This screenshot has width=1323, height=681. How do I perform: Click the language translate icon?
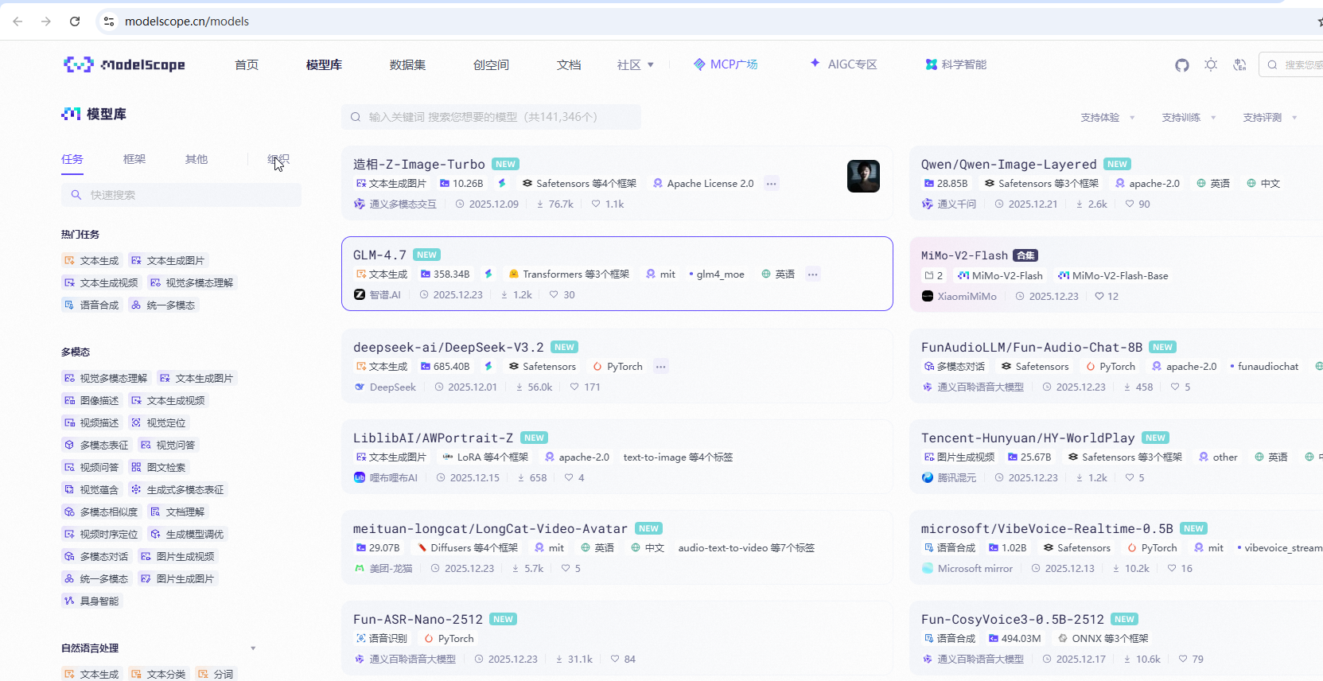(1239, 64)
